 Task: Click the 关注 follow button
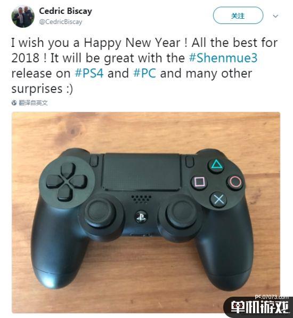pos(238,15)
